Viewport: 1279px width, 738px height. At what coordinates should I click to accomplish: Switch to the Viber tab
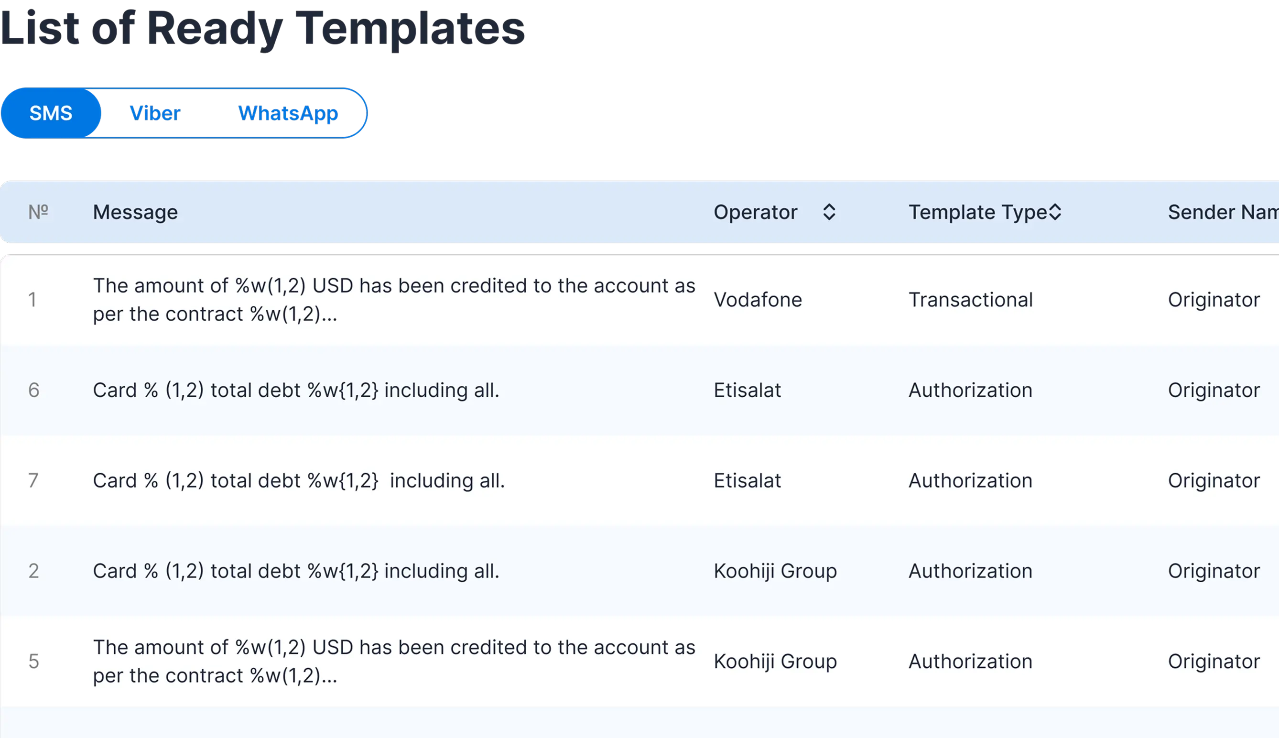pyautogui.click(x=155, y=113)
